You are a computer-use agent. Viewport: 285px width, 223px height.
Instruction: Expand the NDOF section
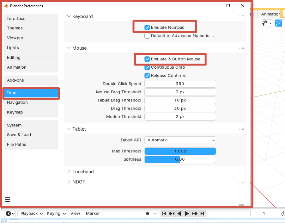click(x=69, y=182)
